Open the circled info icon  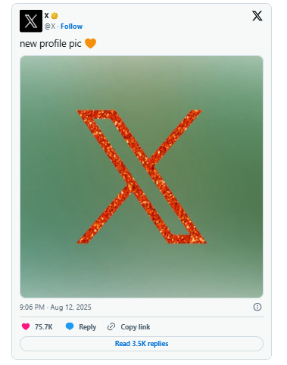(x=257, y=307)
